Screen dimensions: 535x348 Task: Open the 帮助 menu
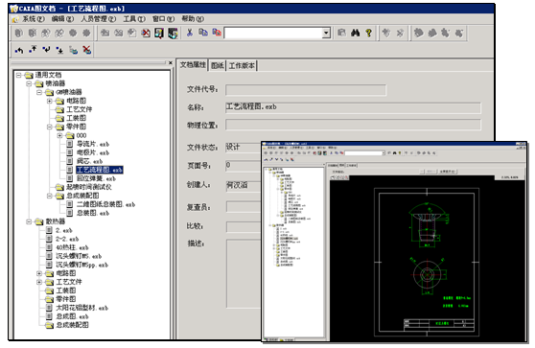(193, 19)
